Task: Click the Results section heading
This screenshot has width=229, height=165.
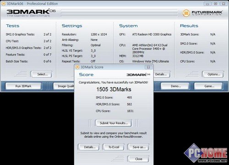Action: coord(189,26)
